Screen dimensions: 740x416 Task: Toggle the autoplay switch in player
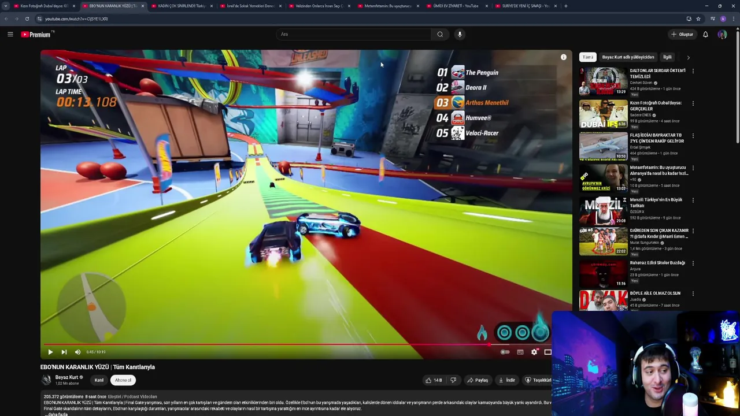[x=505, y=352]
